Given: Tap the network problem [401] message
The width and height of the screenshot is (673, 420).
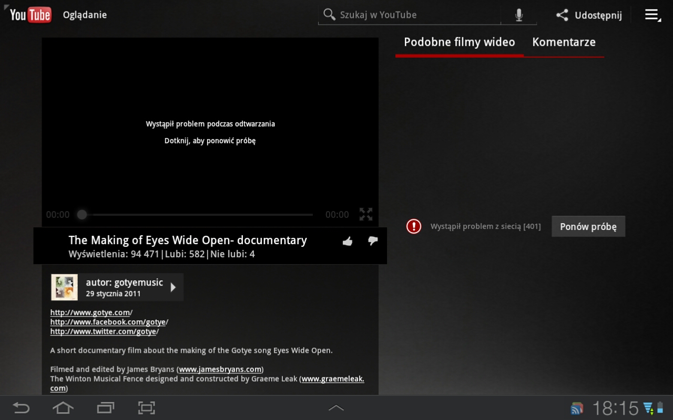Looking at the screenshot, I should point(485,226).
